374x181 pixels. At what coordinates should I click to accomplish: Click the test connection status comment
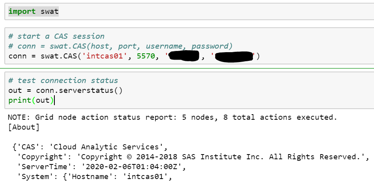[63, 81]
